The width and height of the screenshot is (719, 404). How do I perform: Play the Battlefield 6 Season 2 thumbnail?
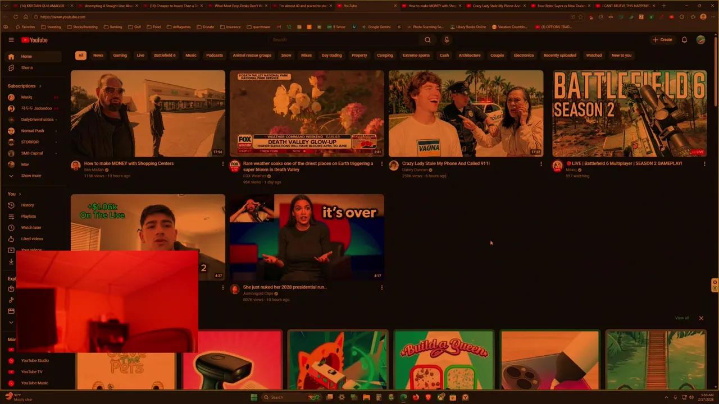click(629, 113)
